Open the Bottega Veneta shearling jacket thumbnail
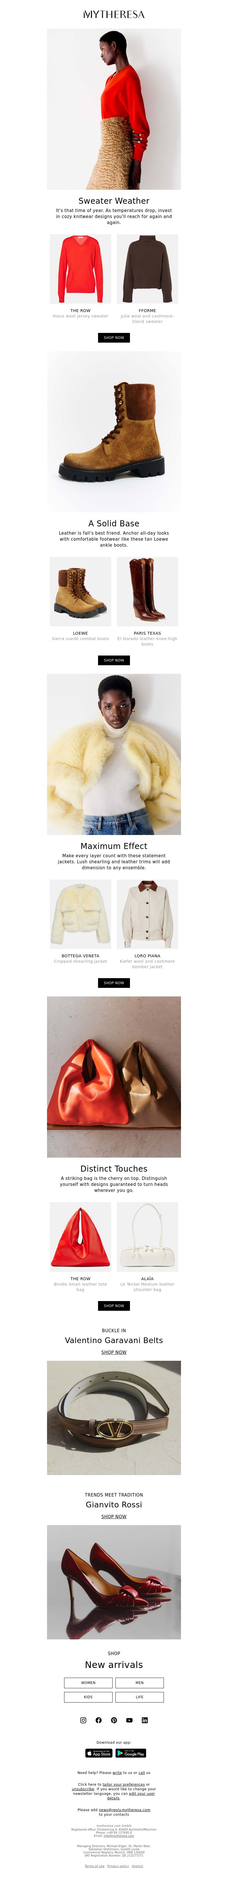The height and width of the screenshot is (1886, 228). (80, 914)
